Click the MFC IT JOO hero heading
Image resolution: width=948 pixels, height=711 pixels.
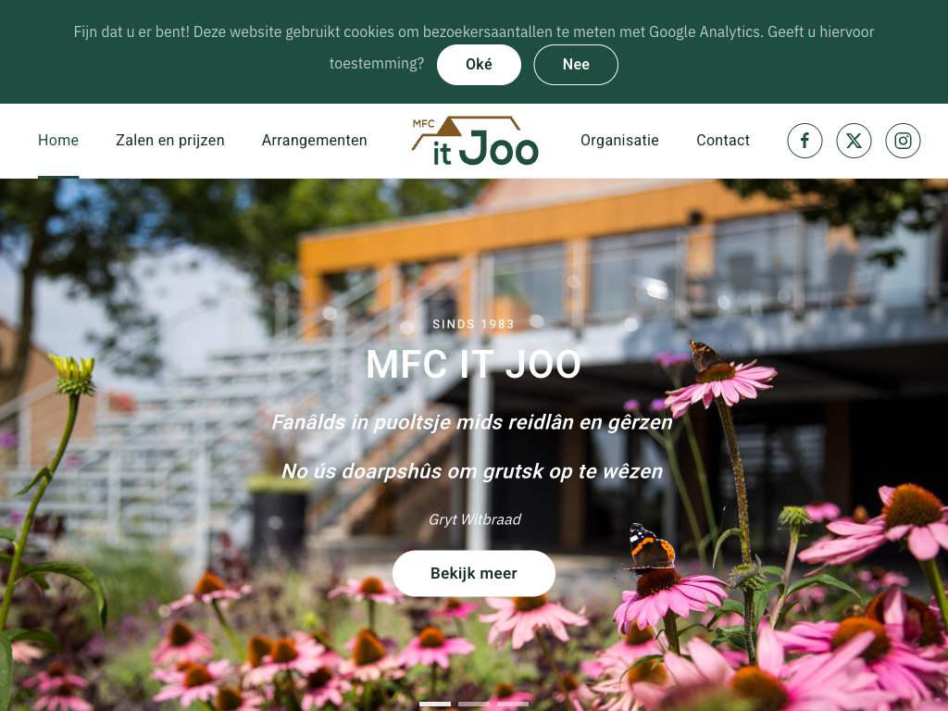tap(473, 365)
